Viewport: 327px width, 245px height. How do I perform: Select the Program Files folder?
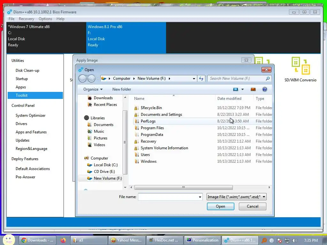[x=152, y=128]
